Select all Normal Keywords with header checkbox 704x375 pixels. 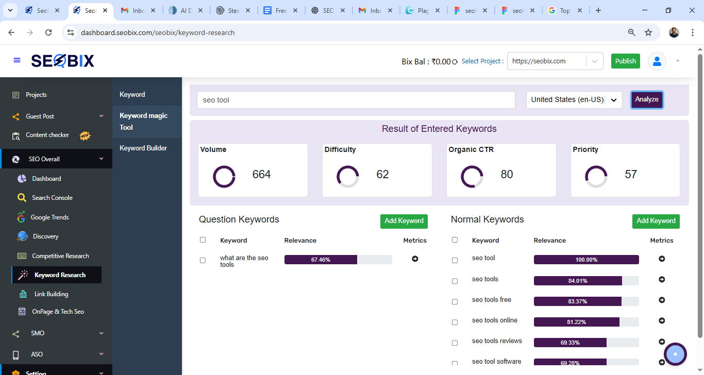(x=455, y=240)
